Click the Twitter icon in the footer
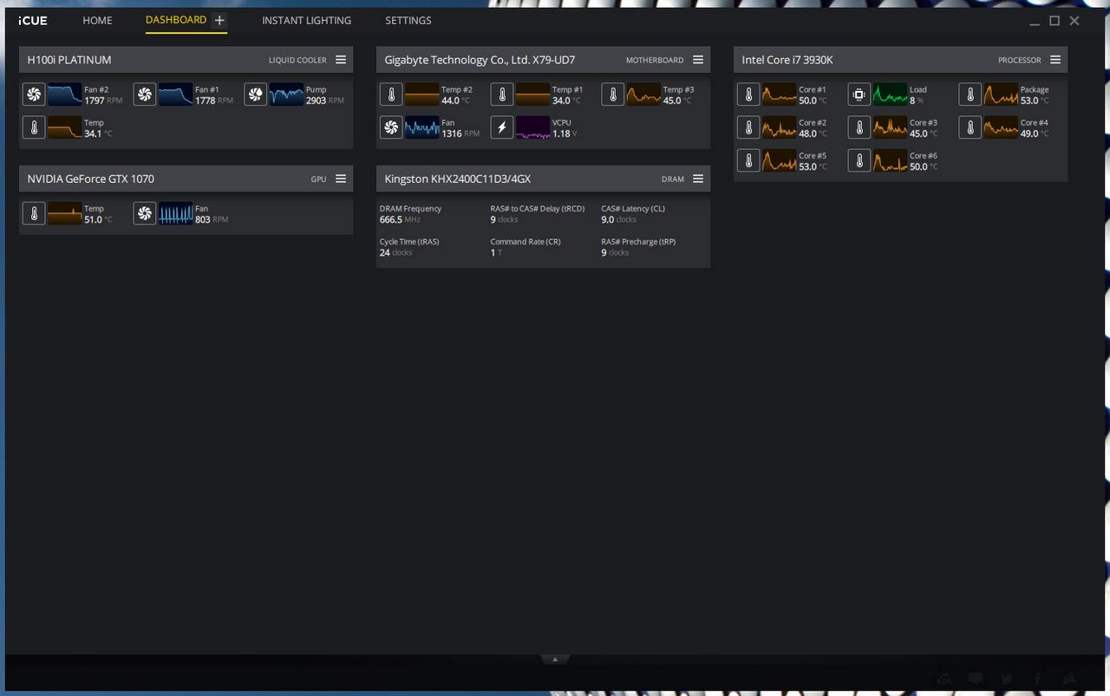 (x=1006, y=679)
